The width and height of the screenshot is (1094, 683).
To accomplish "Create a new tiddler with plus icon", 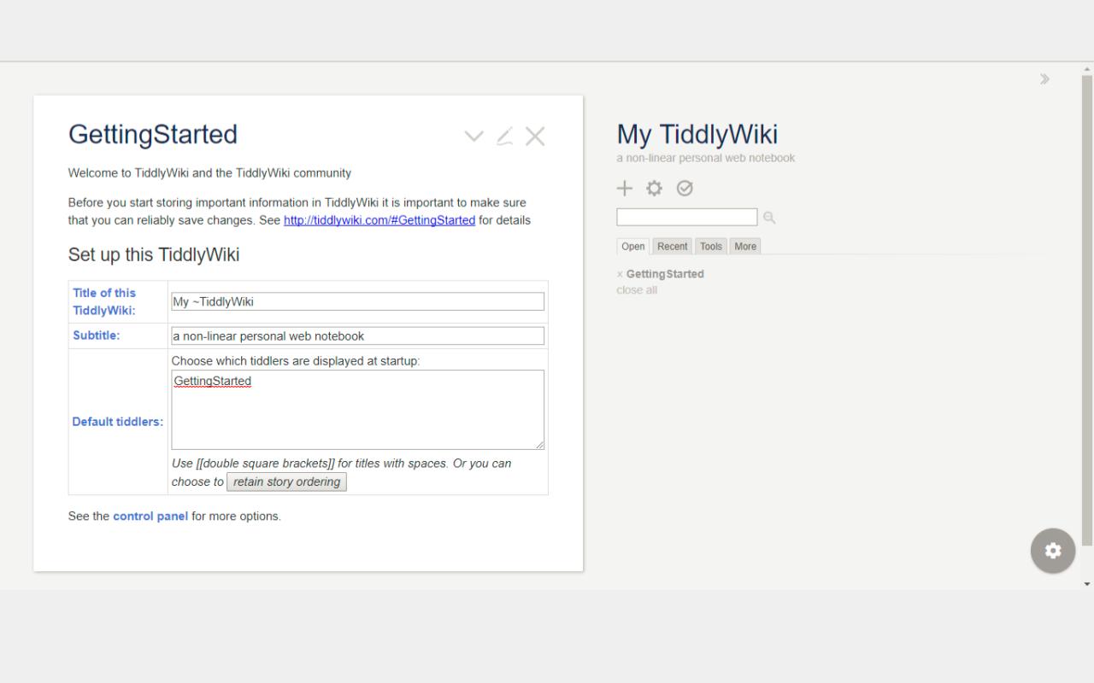I will 625,189.
